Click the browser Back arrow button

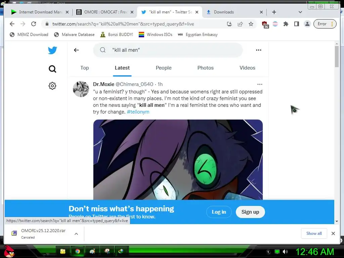(12, 24)
